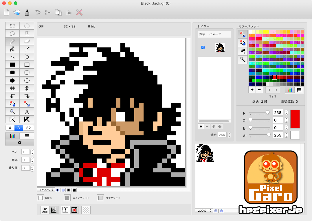This screenshot has height=221, width=312.
Task: Click the pen size input field
Action: tap(26, 152)
